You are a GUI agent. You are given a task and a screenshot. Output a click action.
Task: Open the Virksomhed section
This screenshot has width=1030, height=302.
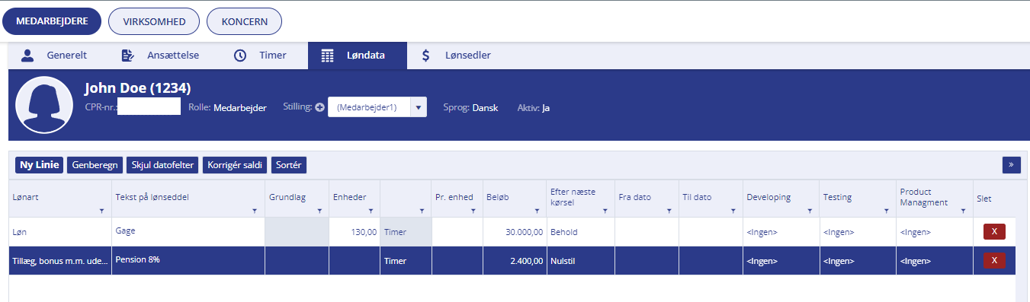coord(154,21)
